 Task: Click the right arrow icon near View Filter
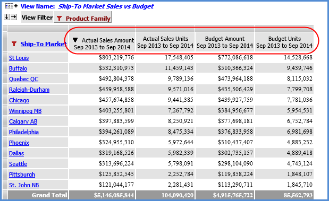14,17
